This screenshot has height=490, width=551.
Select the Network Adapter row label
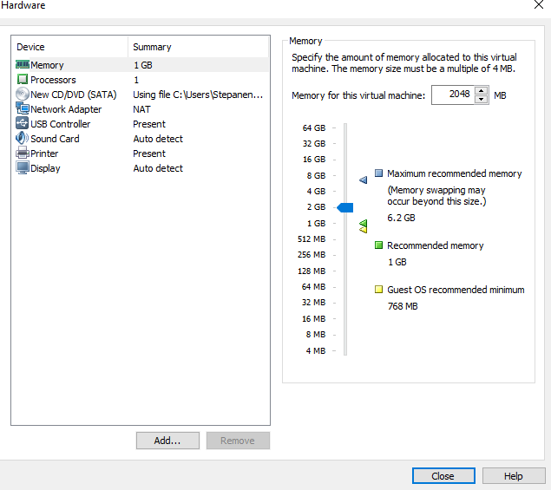66,109
